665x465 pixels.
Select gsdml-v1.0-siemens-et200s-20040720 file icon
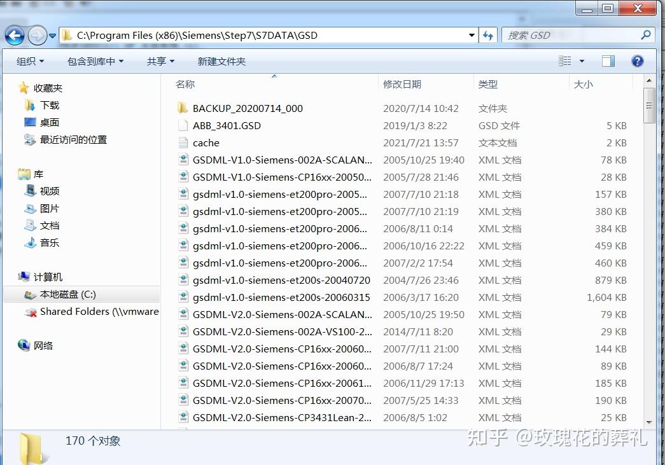(183, 280)
